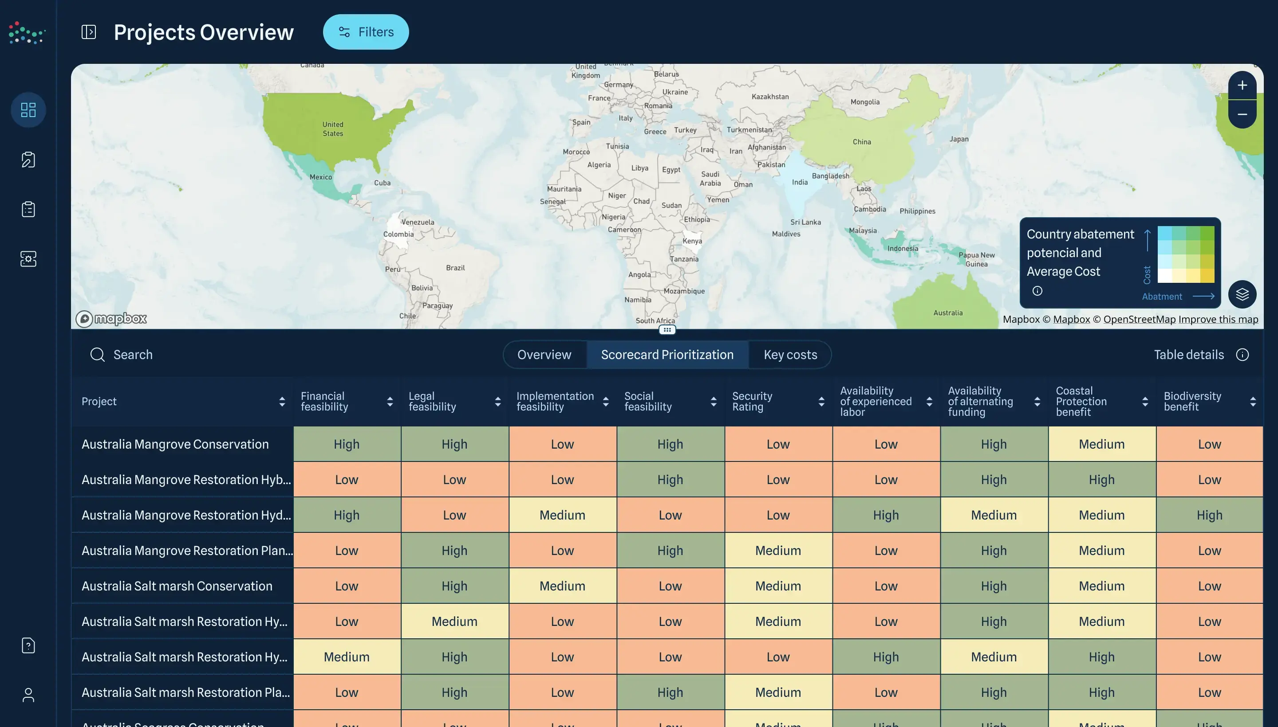Select the projects document icon in sidebar

pos(28,159)
